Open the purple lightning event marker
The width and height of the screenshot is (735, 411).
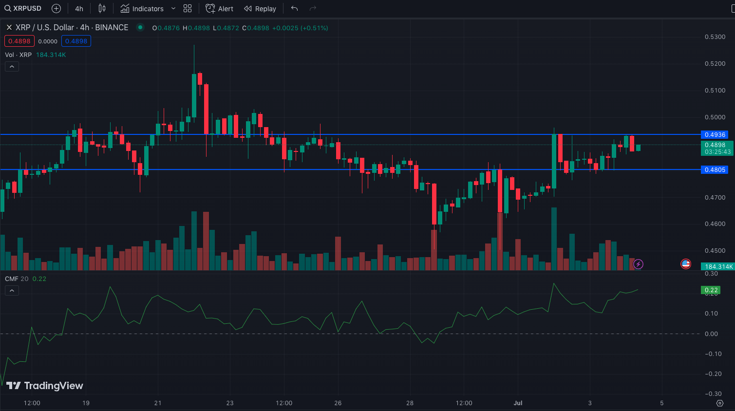click(638, 264)
